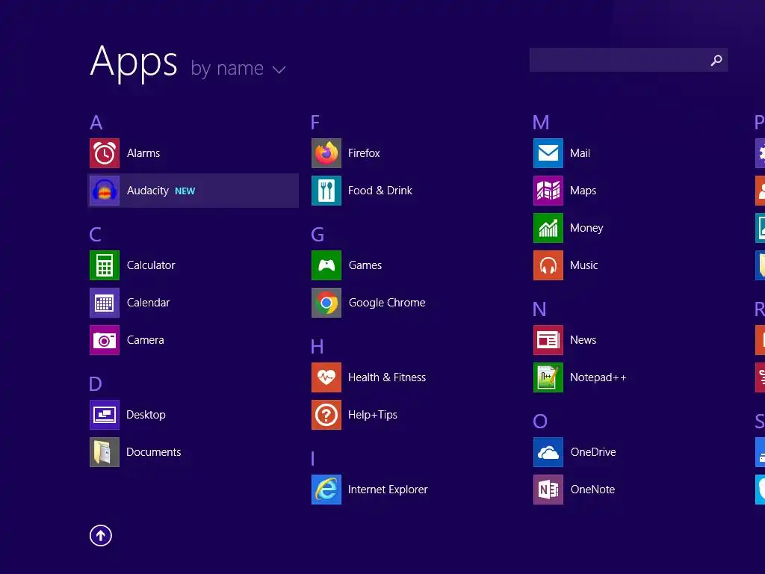
Task: Open the Desktop tile icon
Action: [105, 414]
